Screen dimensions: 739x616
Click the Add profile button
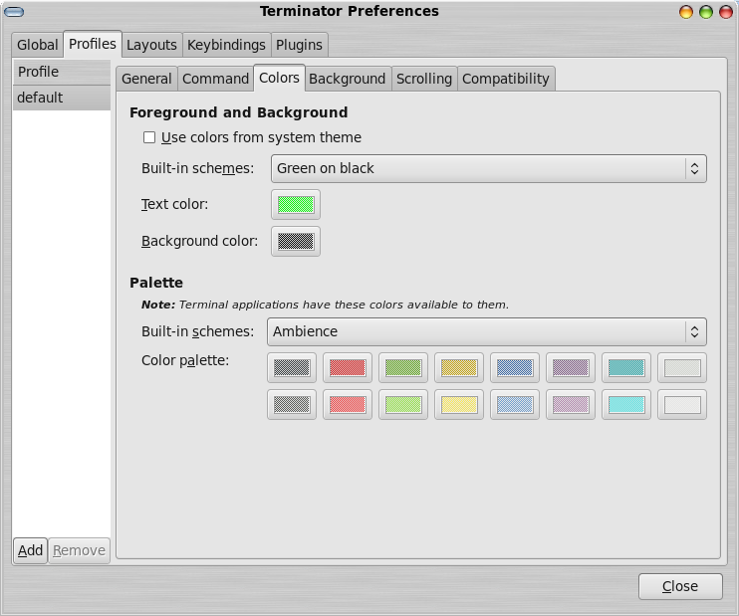(x=30, y=550)
